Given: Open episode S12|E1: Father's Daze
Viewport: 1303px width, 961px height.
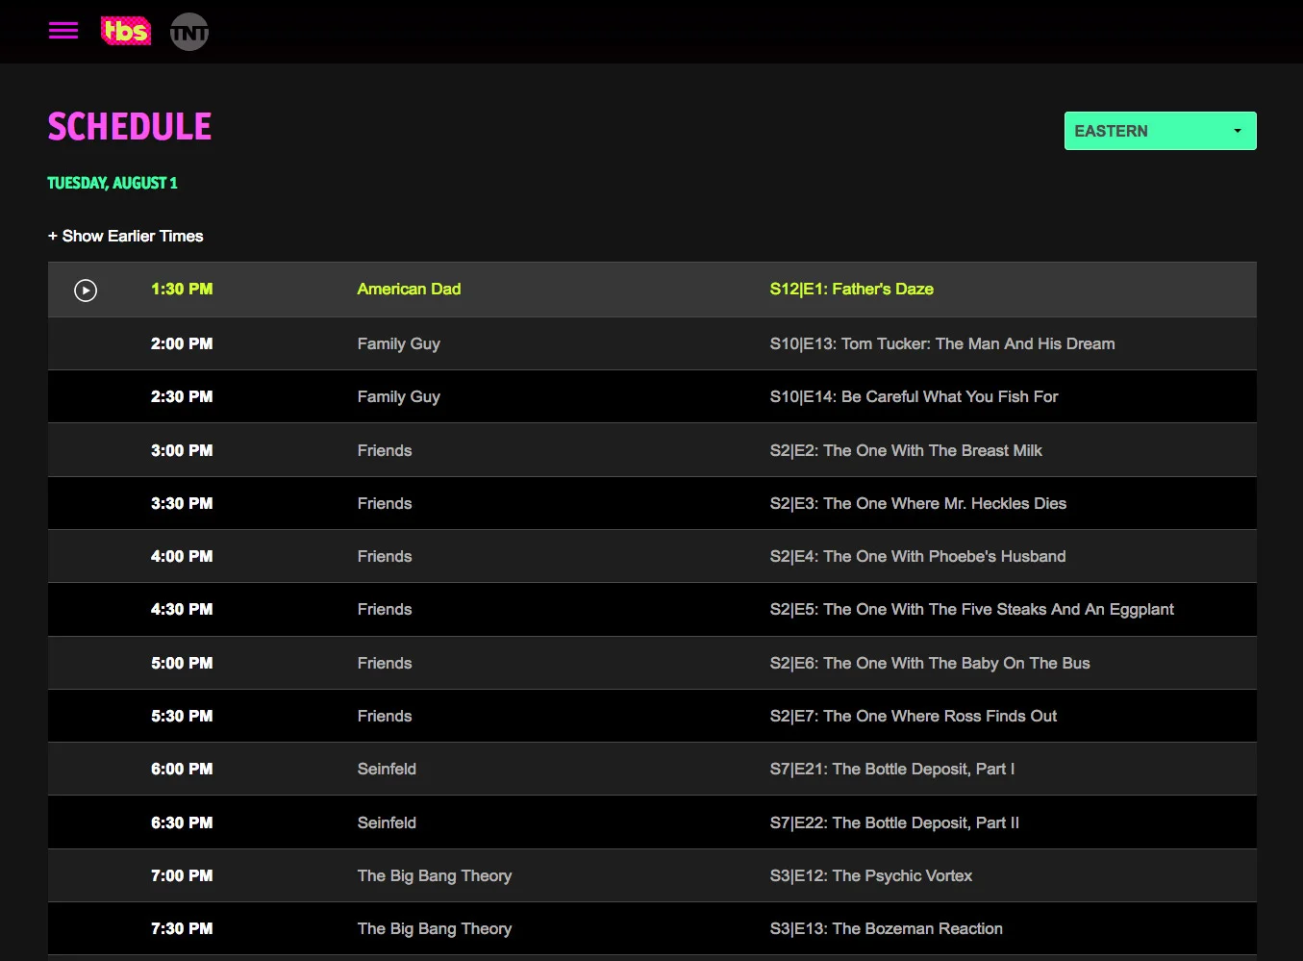Looking at the screenshot, I should point(851,289).
